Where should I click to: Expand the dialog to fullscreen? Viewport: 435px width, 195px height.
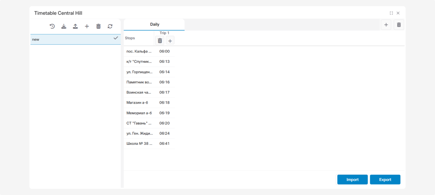391,13
